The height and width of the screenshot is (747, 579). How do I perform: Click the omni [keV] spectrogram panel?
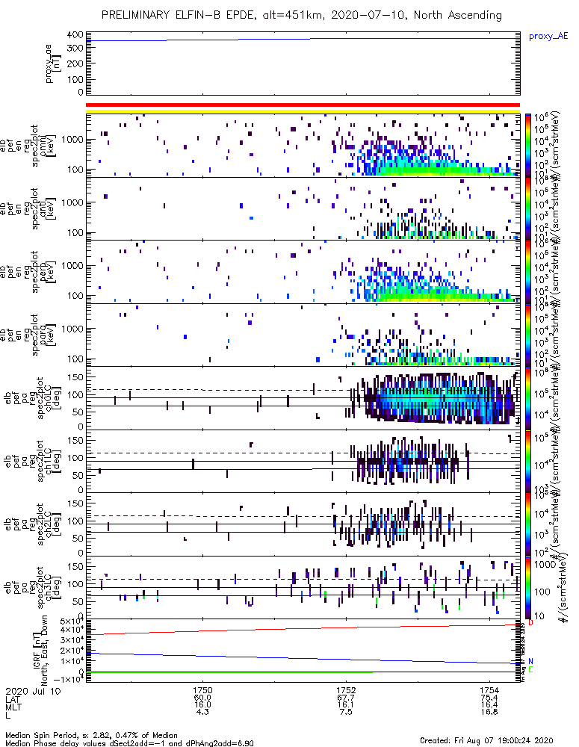(303, 146)
